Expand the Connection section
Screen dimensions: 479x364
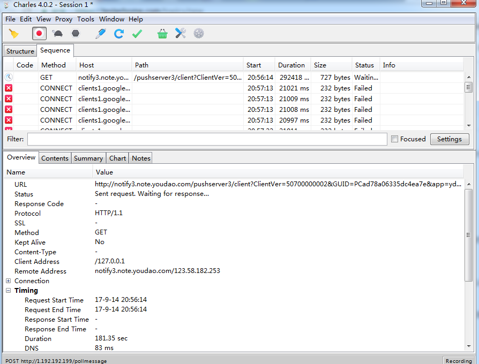click(9, 280)
